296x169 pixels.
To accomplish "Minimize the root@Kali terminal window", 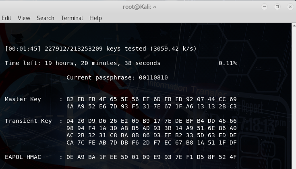I will 264,7.
